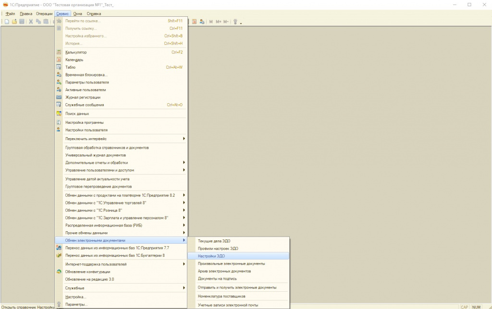Click the New document toolbar icon
This screenshot has width=492, height=309.
[x=7, y=22]
